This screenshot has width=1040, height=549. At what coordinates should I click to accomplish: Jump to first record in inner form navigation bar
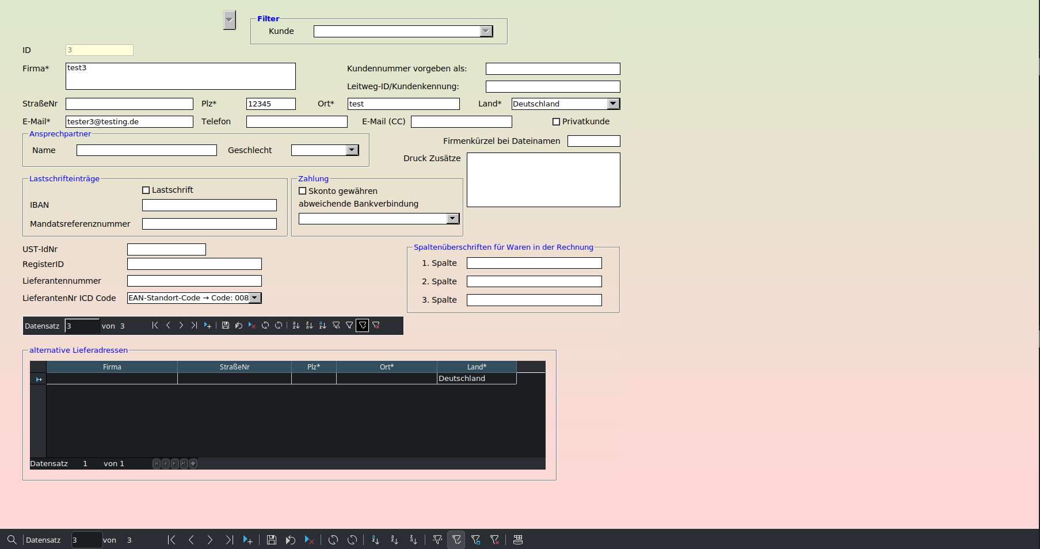155,325
